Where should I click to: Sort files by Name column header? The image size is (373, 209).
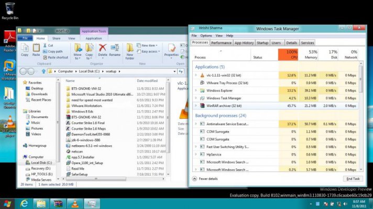click(70, 81)
